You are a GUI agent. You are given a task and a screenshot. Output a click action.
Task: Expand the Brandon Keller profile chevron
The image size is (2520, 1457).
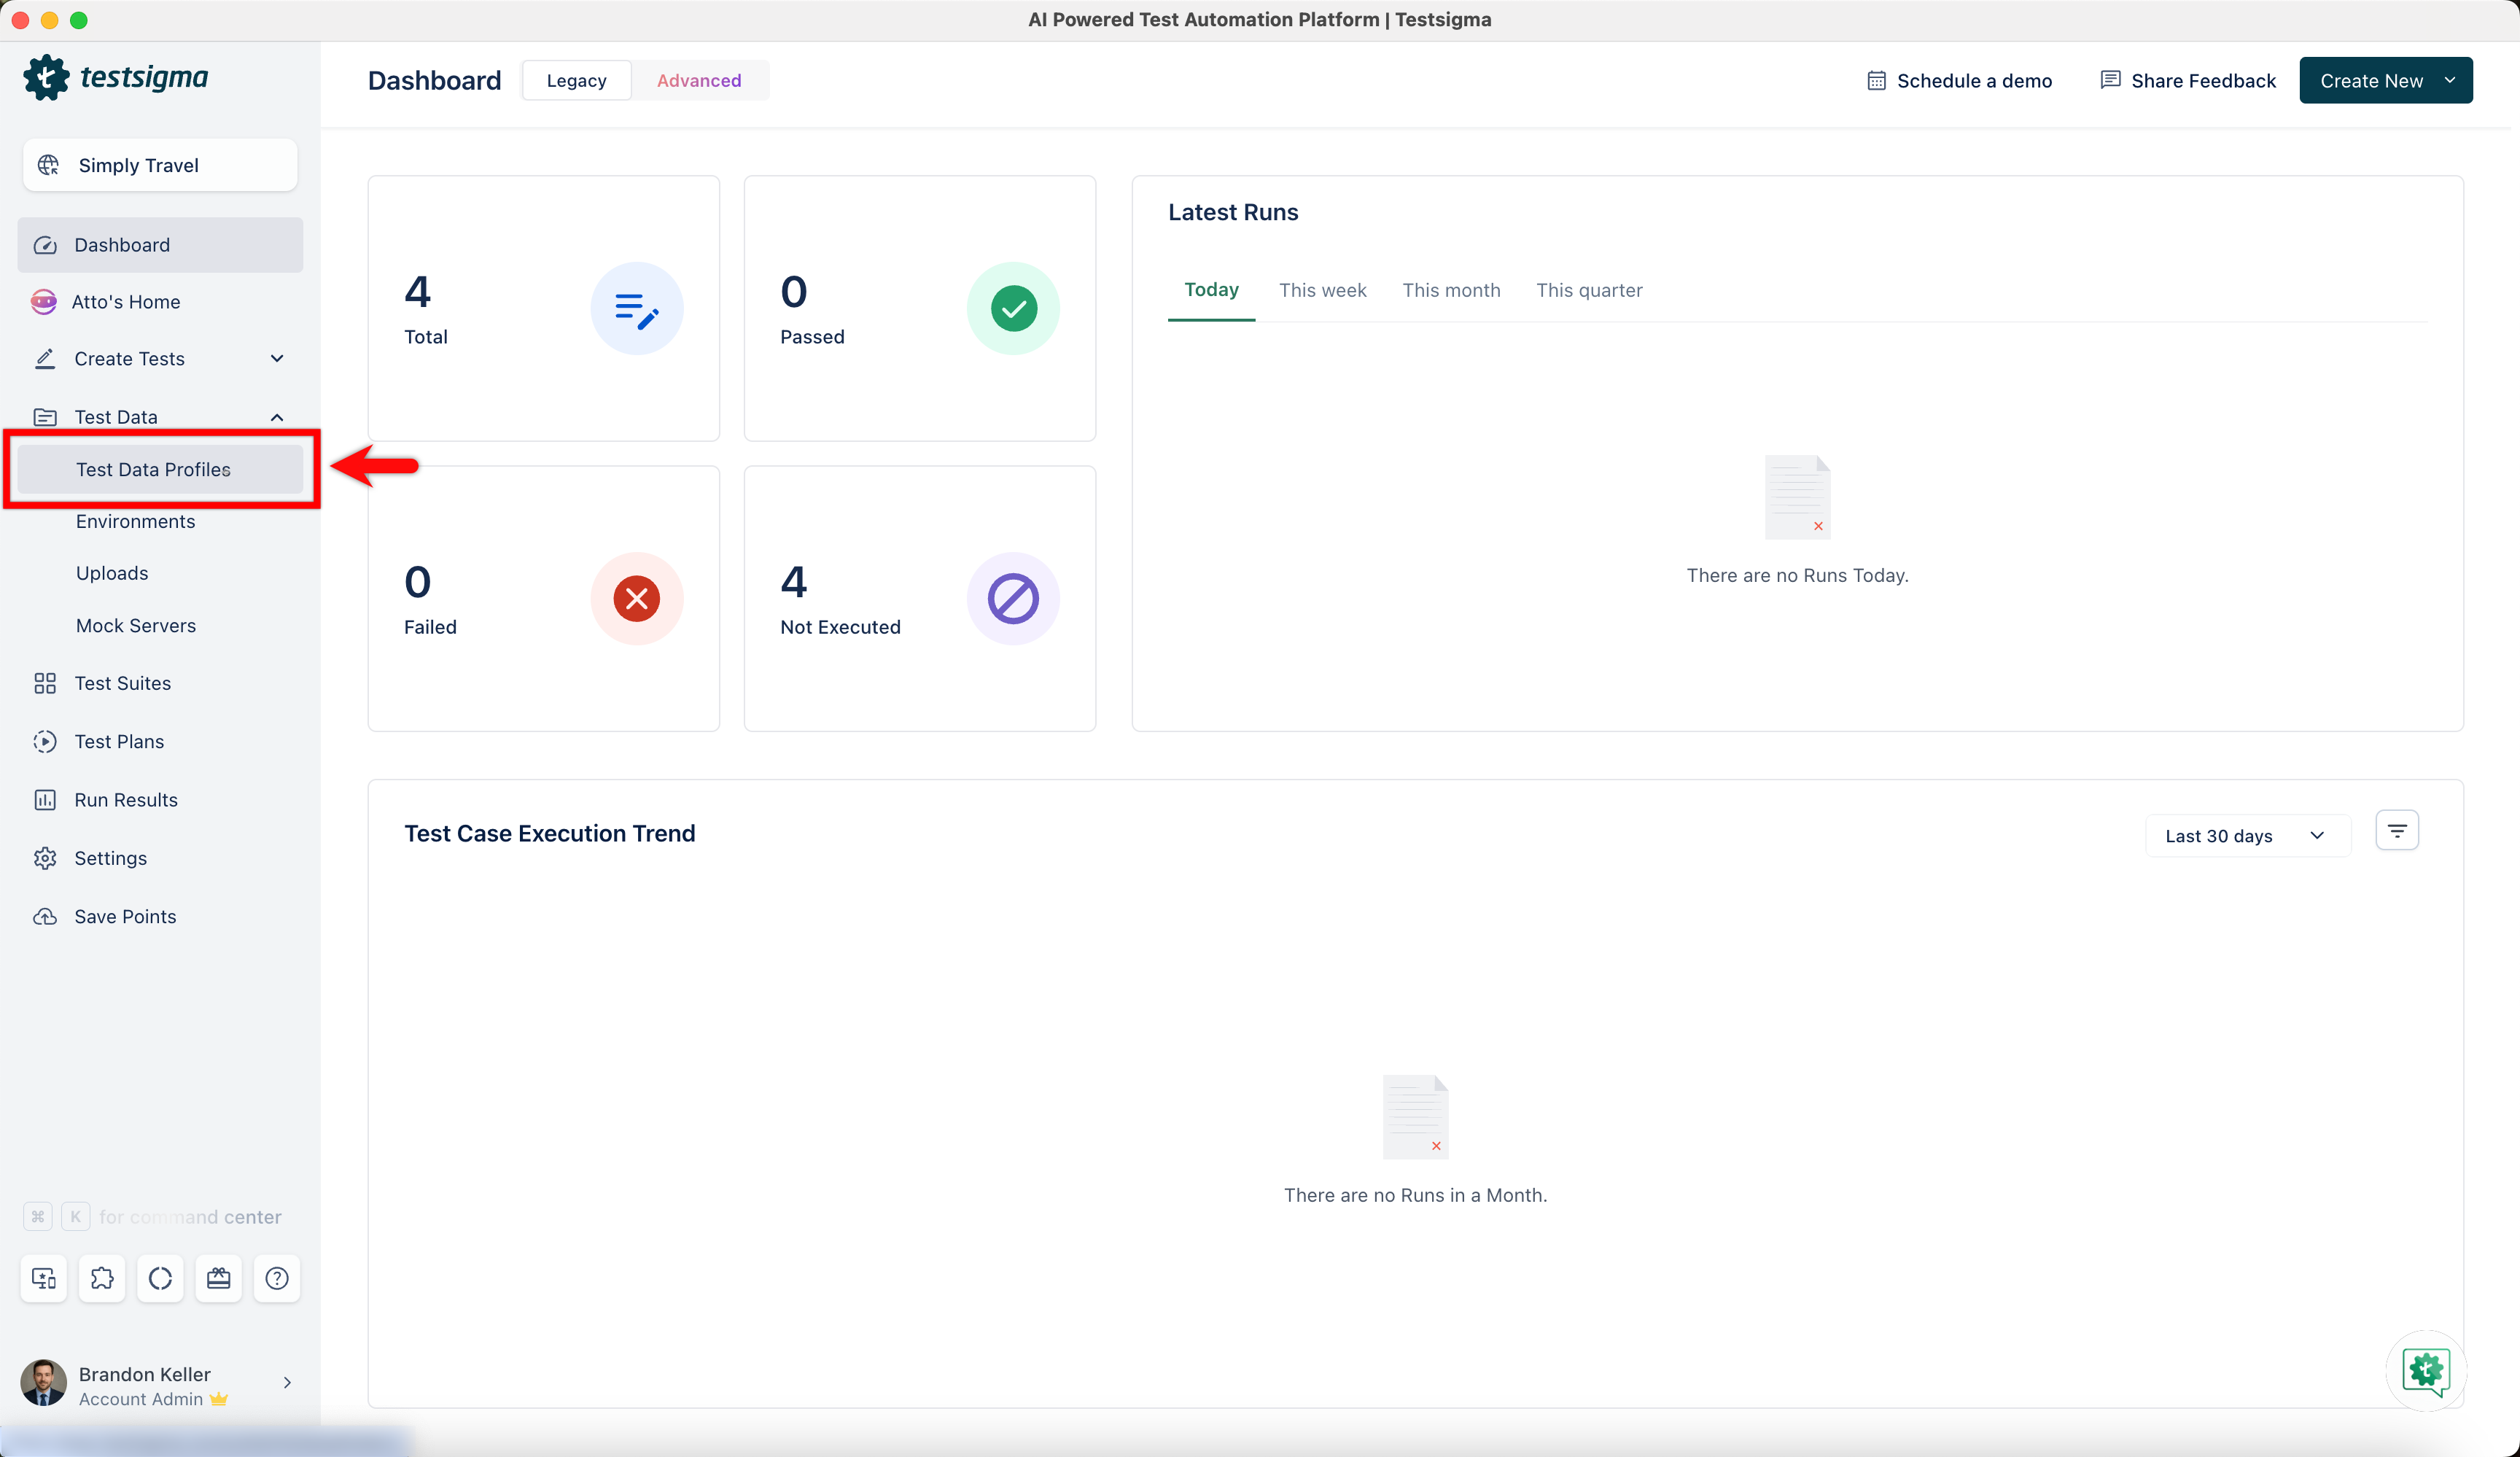click(x=287, y=1383)
